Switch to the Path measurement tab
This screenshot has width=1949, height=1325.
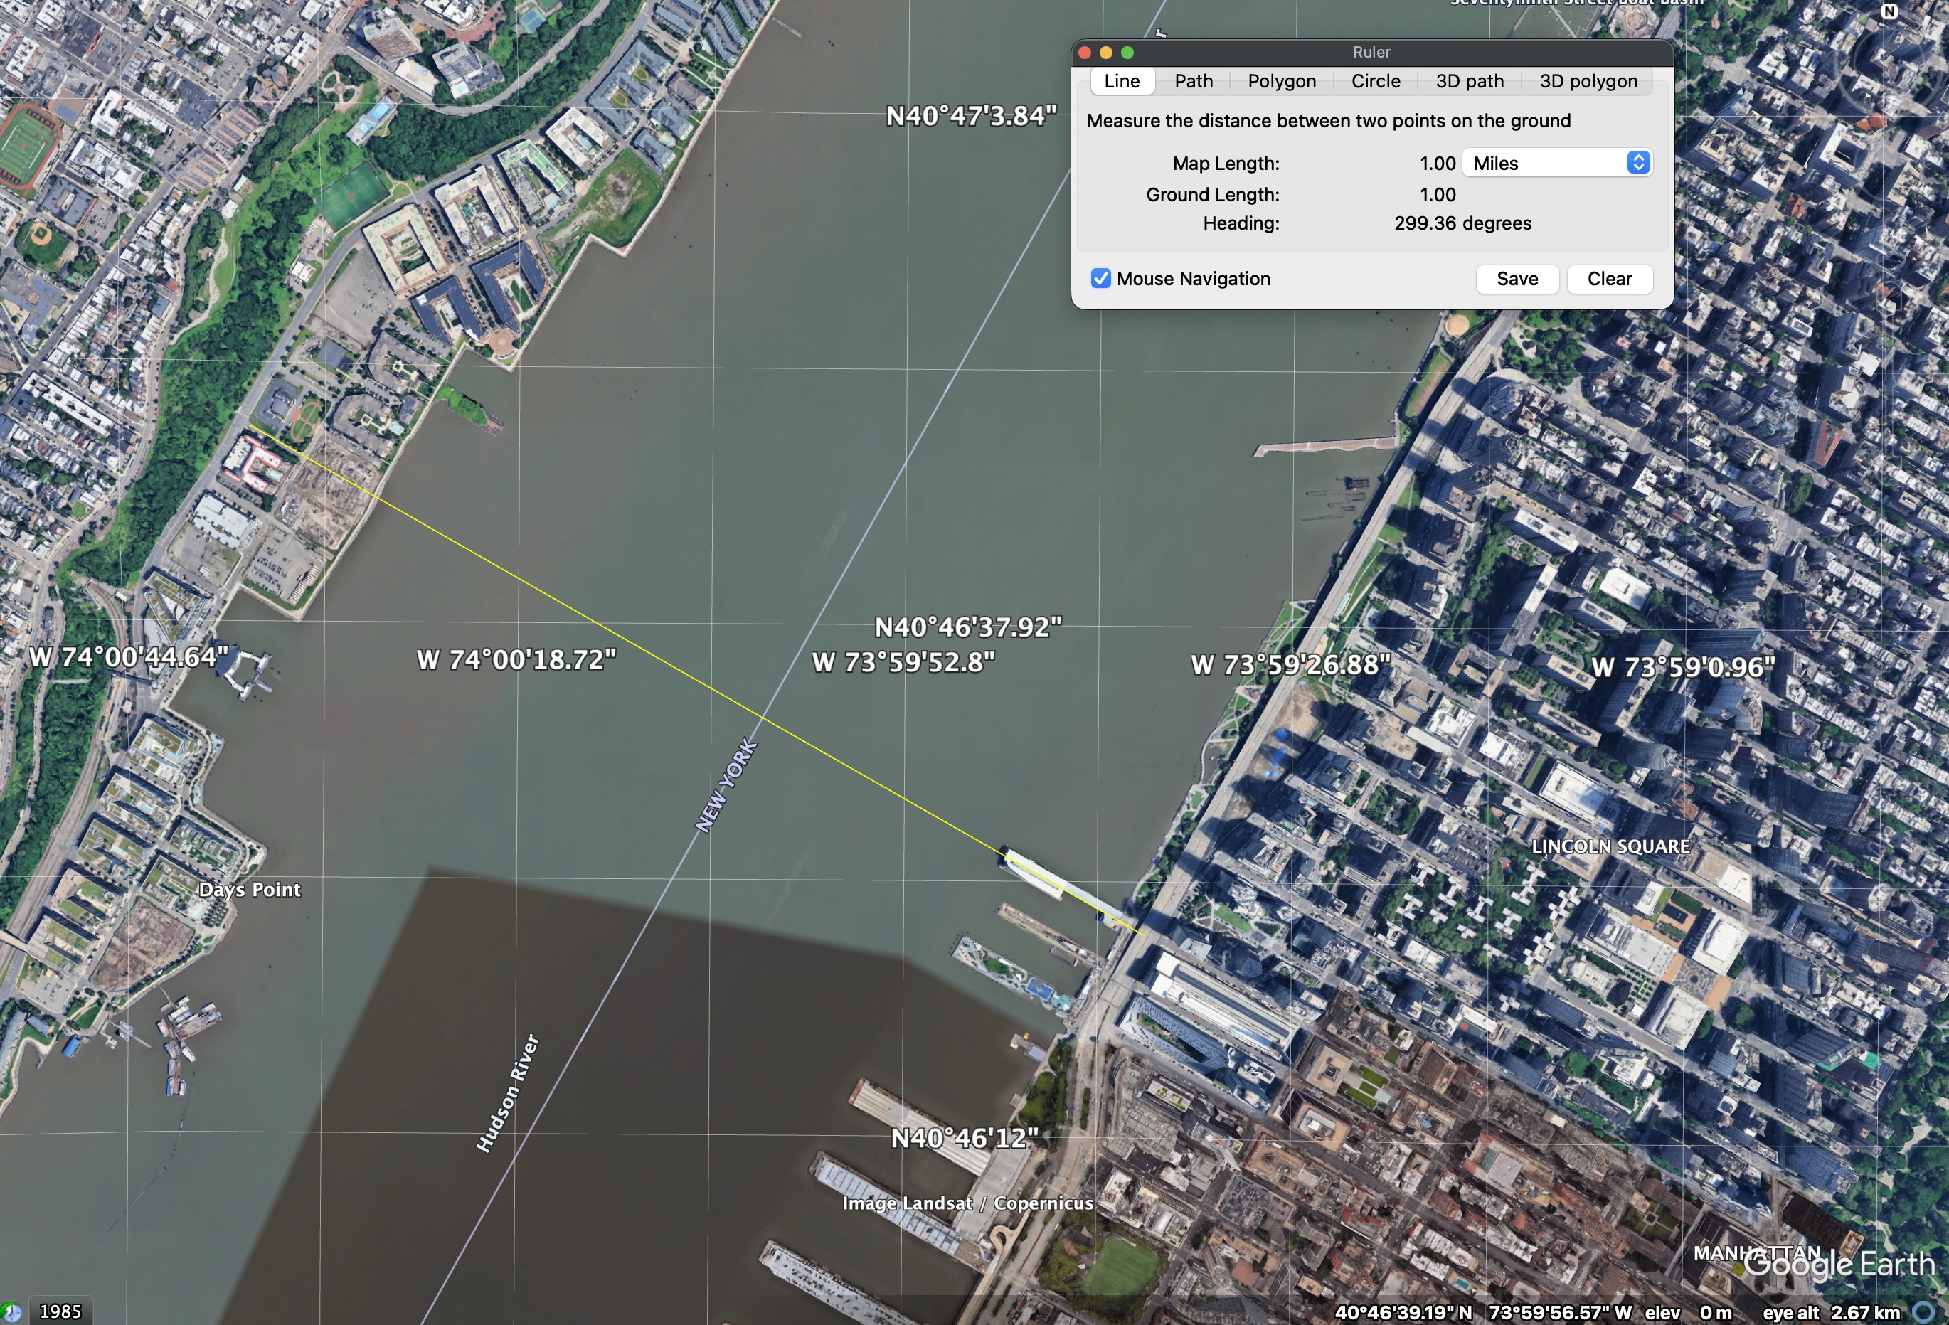tap(1194, 80)
